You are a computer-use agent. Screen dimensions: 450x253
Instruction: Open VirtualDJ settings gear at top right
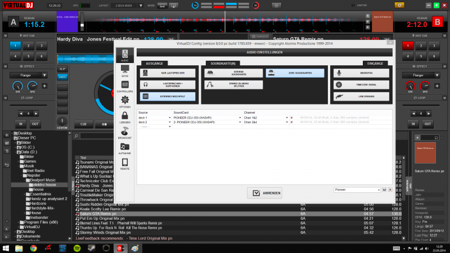pyautogui.click(x=399, y=5)
